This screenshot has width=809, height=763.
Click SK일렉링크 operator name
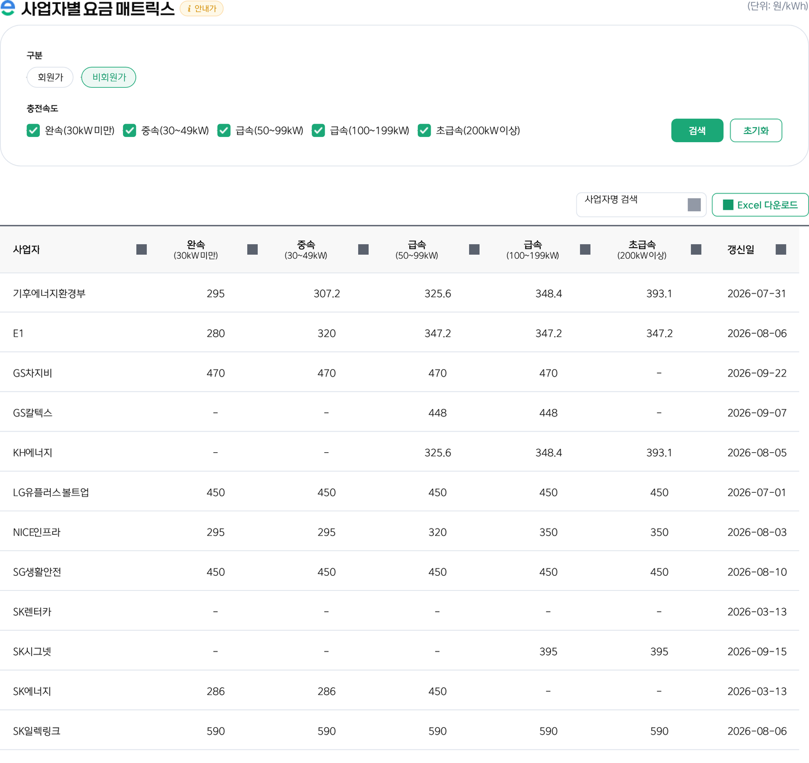coord(36,731)
